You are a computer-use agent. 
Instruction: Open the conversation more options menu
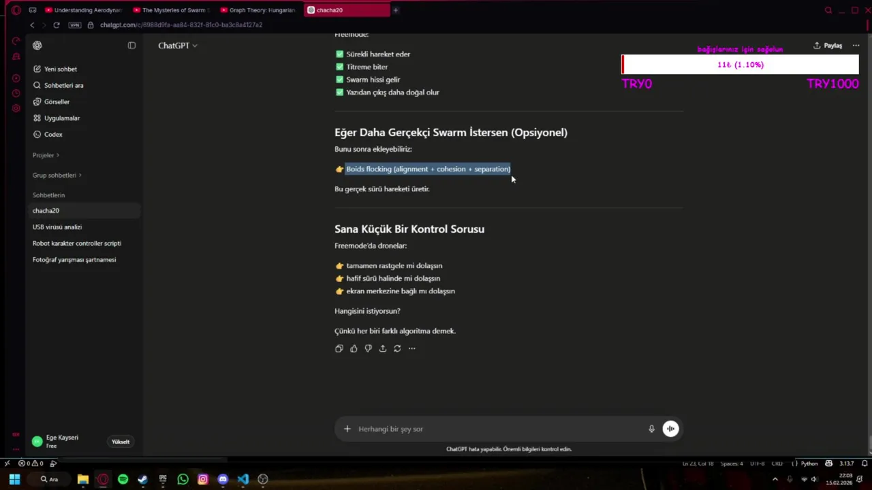click(856, 46)
